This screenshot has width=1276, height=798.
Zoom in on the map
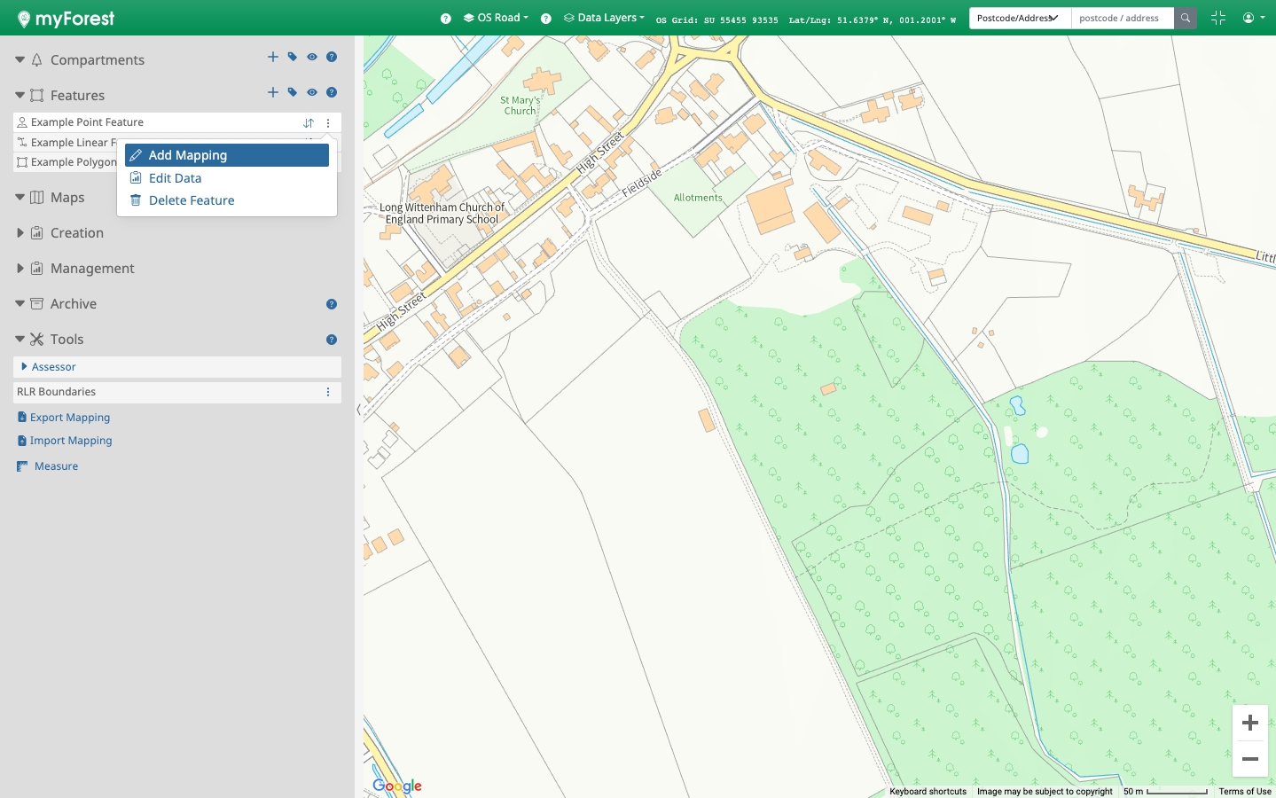[x=1249, y=724]
